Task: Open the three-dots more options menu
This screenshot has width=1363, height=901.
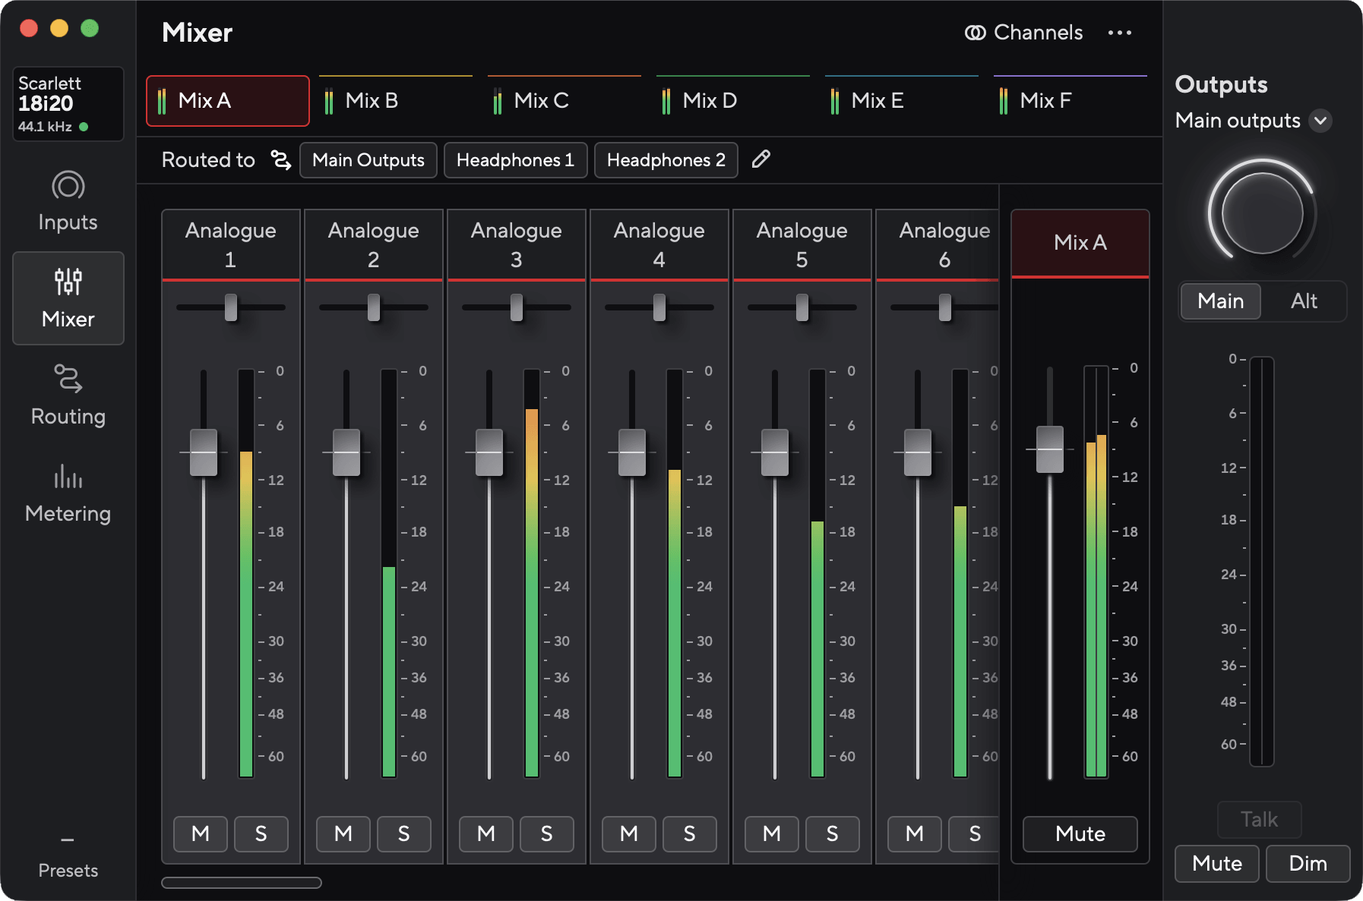Action: (x=1119, y=33)
